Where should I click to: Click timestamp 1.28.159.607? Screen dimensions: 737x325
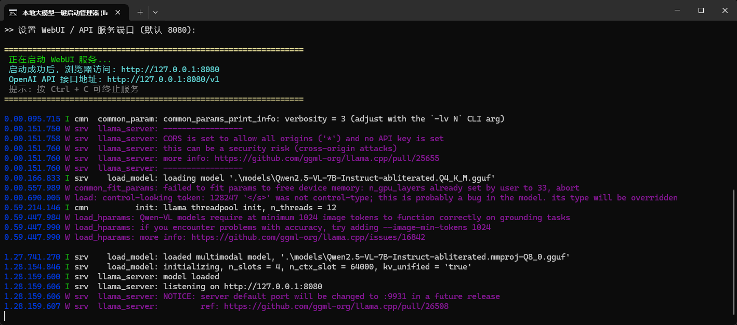[32, 306]
